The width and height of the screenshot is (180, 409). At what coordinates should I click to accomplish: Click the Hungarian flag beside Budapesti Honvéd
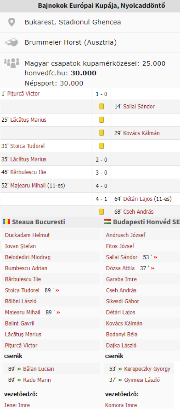(108, 222)
